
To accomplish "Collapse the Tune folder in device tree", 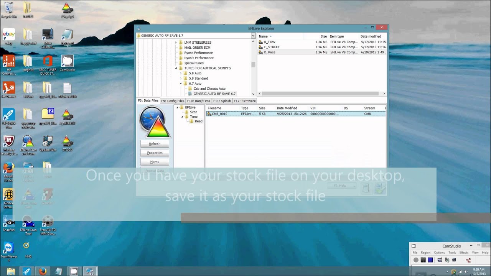I will (x=182, y=117).
